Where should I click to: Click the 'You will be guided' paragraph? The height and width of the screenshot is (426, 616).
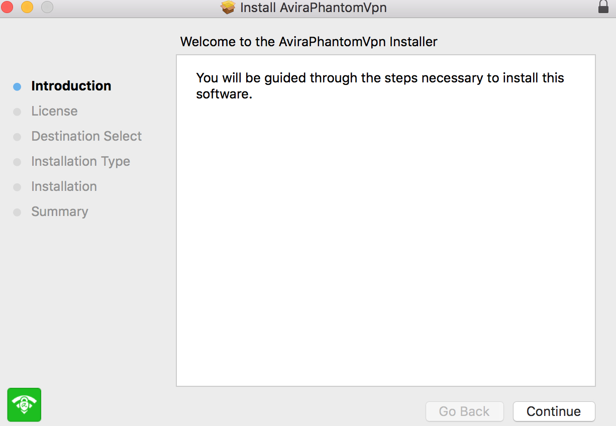380,85
